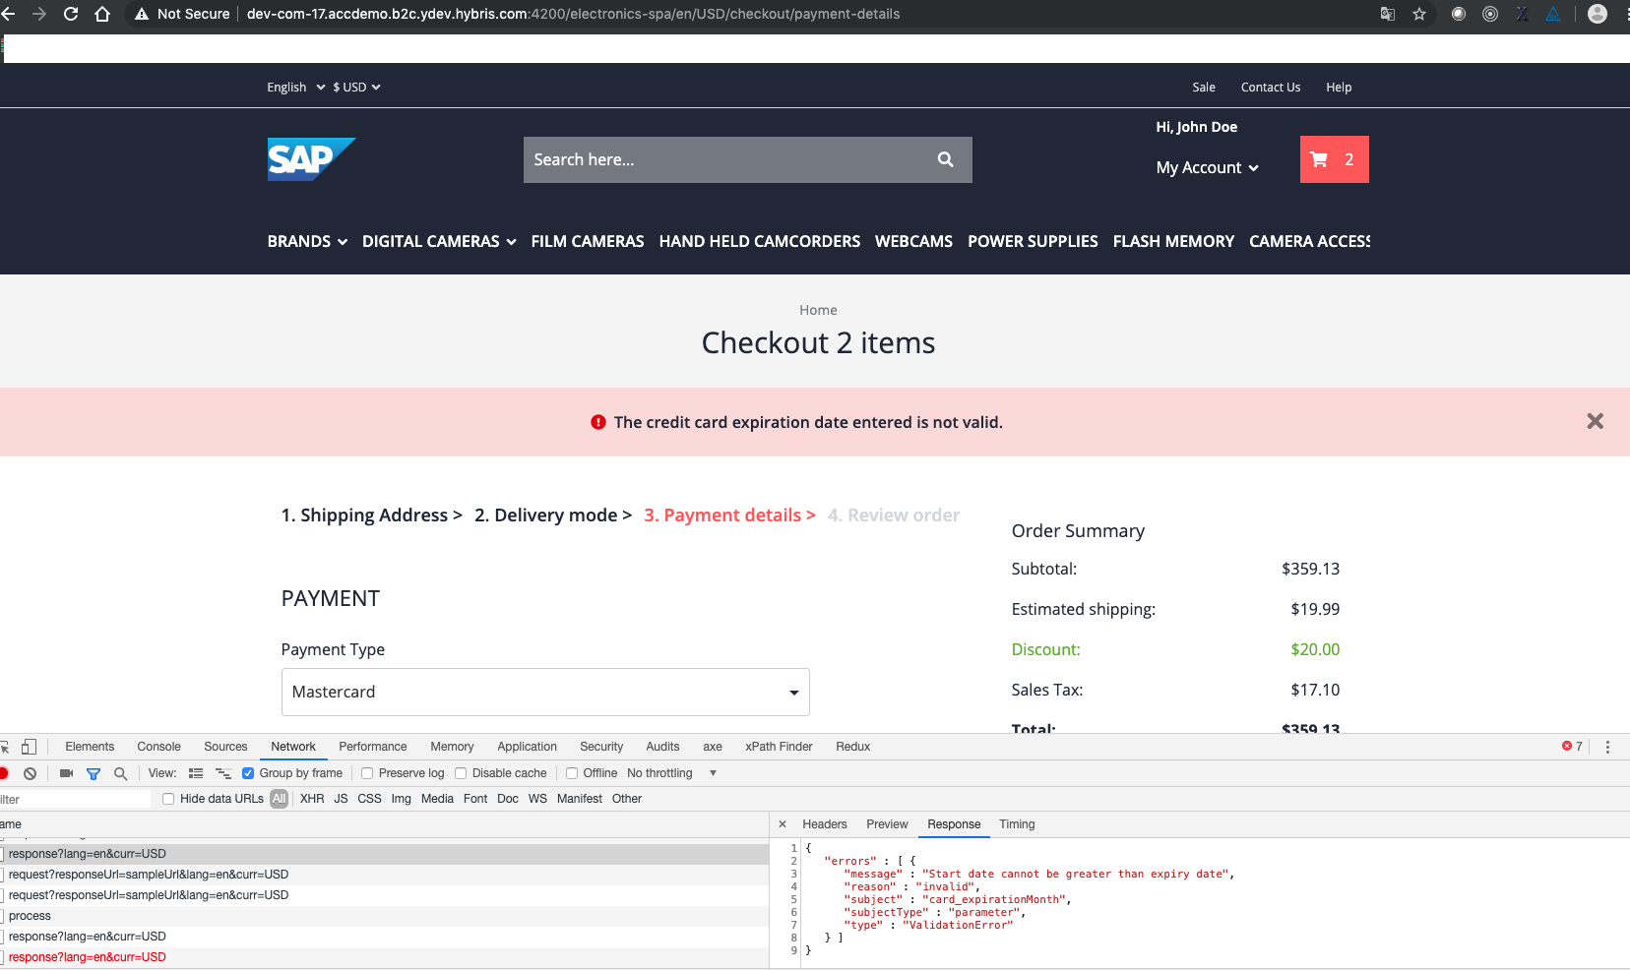
Task: Switch to the Headers tab
Action: tap(825, 824)
